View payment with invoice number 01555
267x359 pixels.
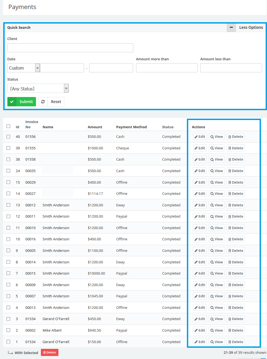click(x=217, y=148)
